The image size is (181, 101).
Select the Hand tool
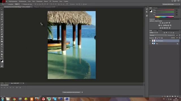(x=2, y=54)
